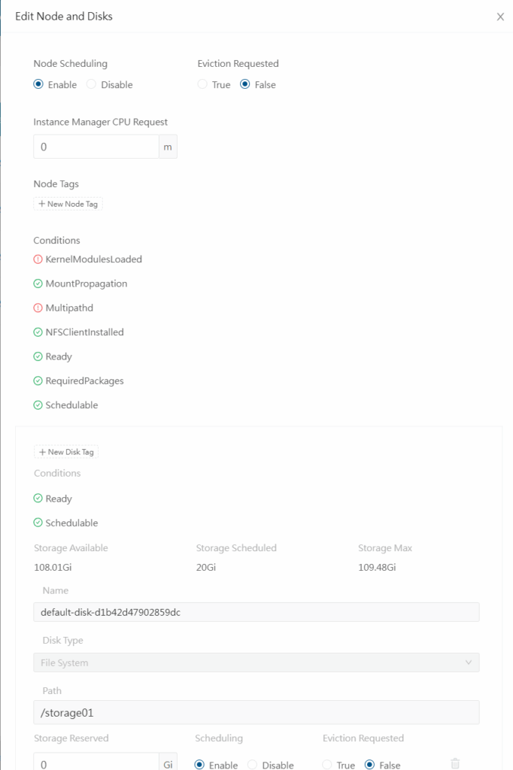Enable Node Scheduling radio option
Viewport: 513px width, 770px height.
[x=38, y=85]
